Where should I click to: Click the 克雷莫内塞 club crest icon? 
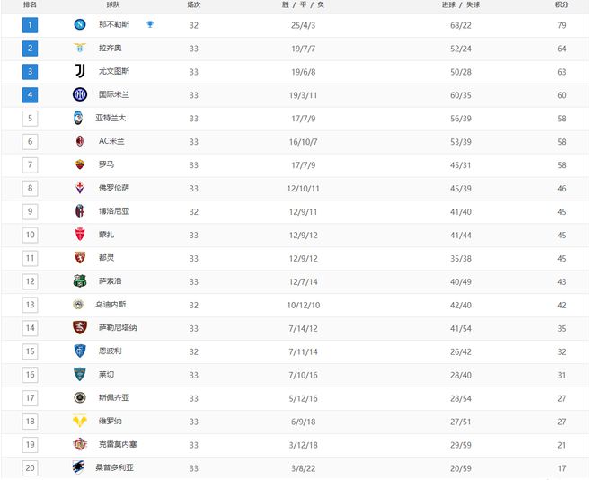point(79,444)
